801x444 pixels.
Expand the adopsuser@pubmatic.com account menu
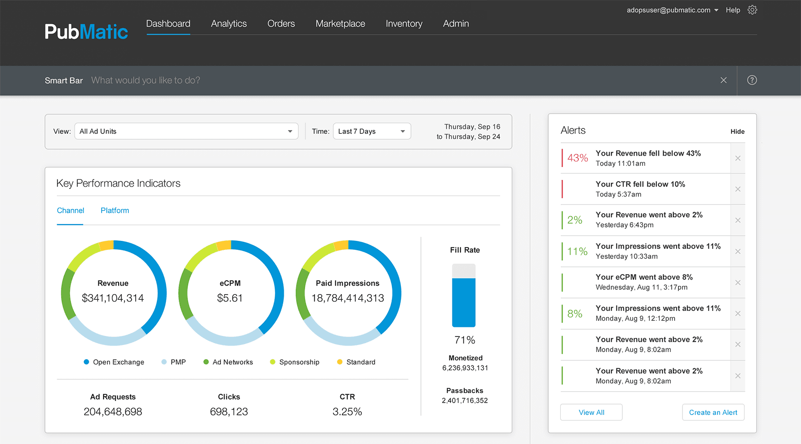pyautogui.click(x=672, y=10)
